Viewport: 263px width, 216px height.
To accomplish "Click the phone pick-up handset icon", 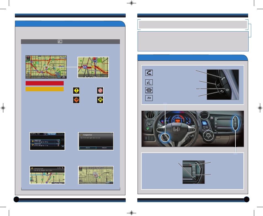I will point(149,73).
